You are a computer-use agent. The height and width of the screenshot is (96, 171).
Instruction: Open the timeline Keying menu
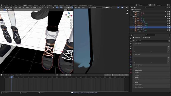point(13,75)
